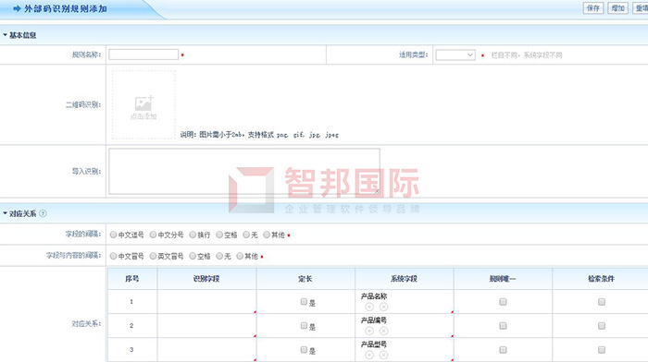Tick 规则唯一 checkbox in row 2
This screenshot has height=362, width=648.
click(x=503, y=326)
